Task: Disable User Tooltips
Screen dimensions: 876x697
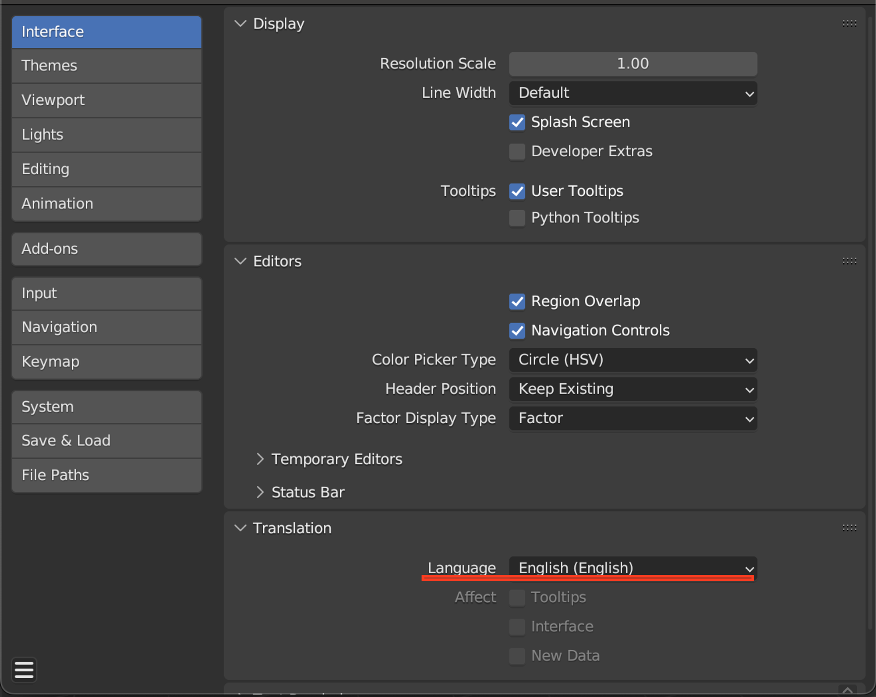Action: pyautogui.click(x=517, y=191)
